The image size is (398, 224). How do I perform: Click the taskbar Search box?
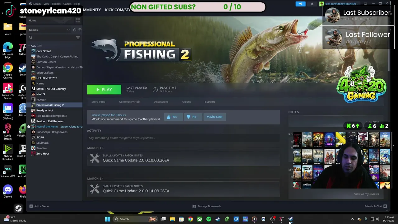pos(135,219)
